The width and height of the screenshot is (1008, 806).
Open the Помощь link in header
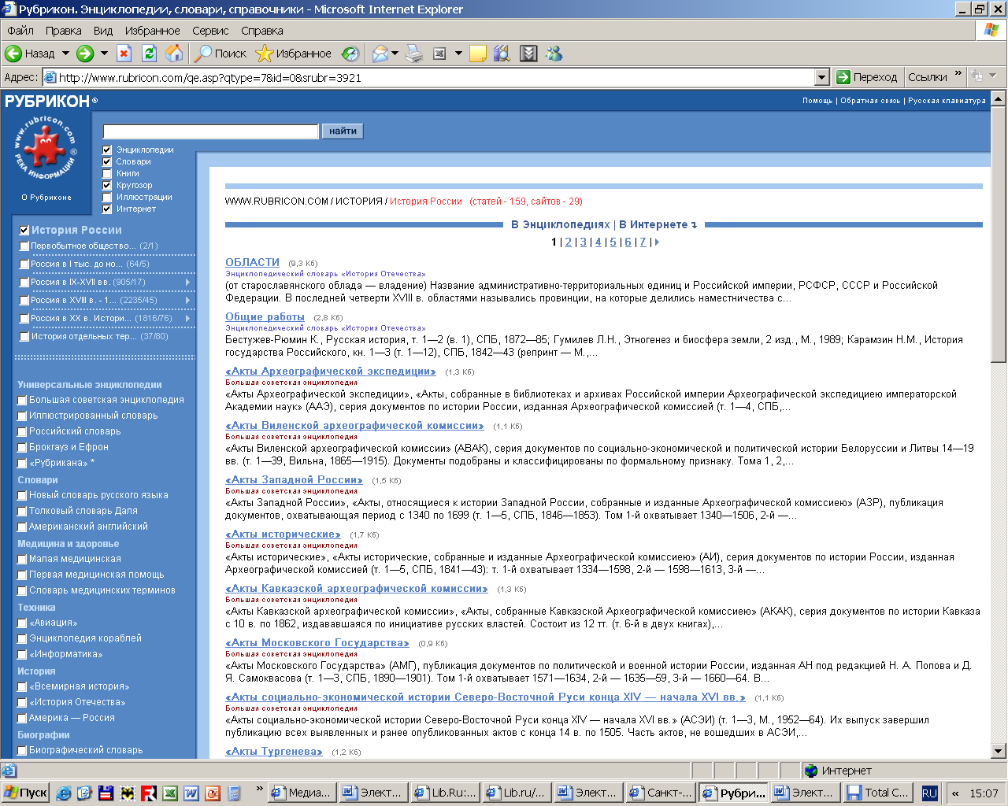(817, 101)
